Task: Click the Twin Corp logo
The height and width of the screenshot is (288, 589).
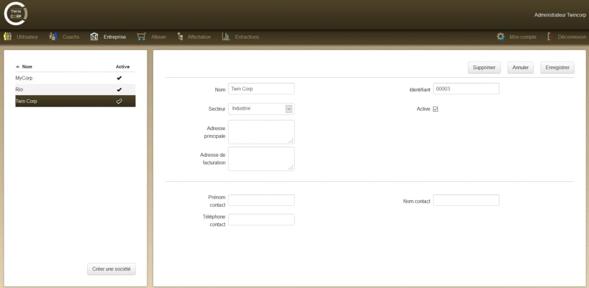Action: pos(16,14)
